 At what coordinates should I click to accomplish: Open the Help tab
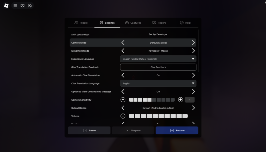185,23
